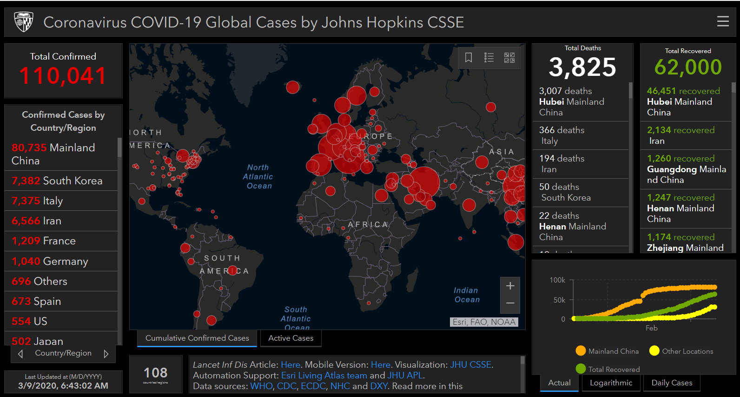Select the Actual chart tab
This screenshot has width=740, height=397.
(559, 383)
